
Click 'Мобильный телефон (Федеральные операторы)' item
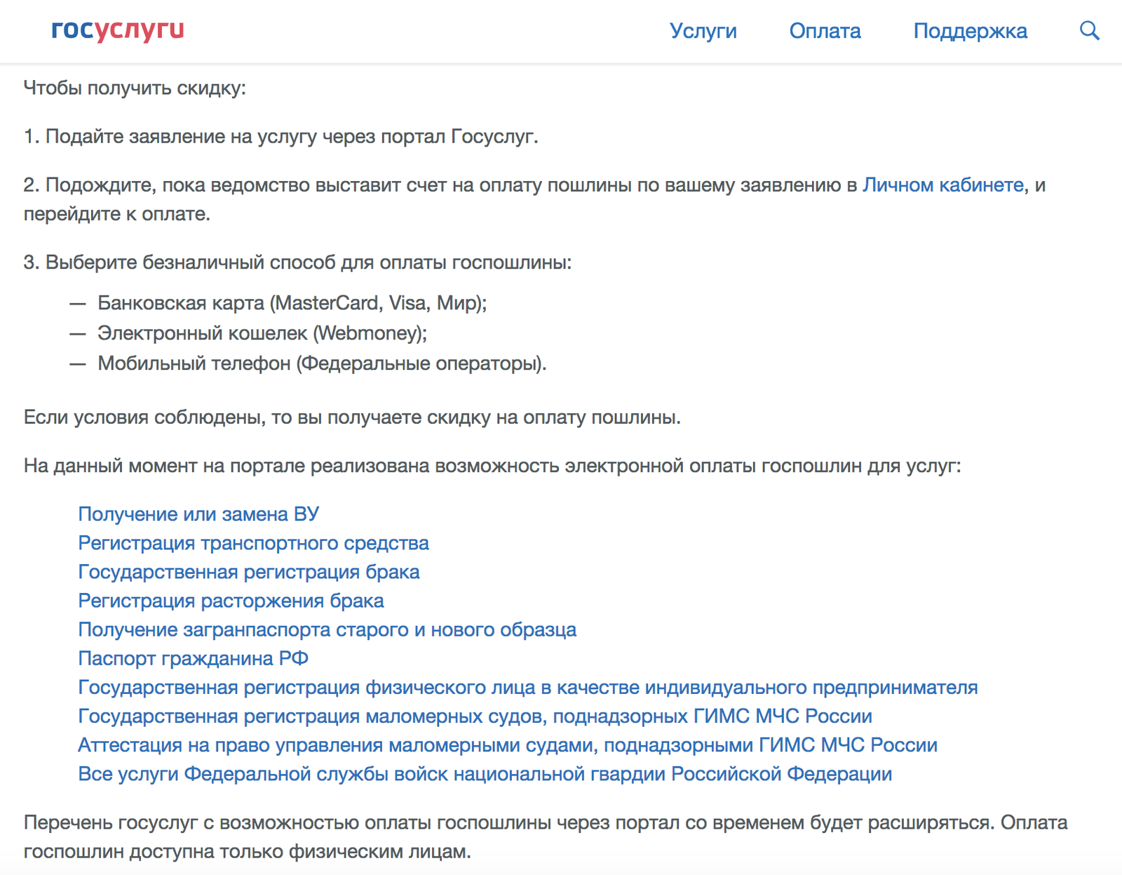coord(322,363)
